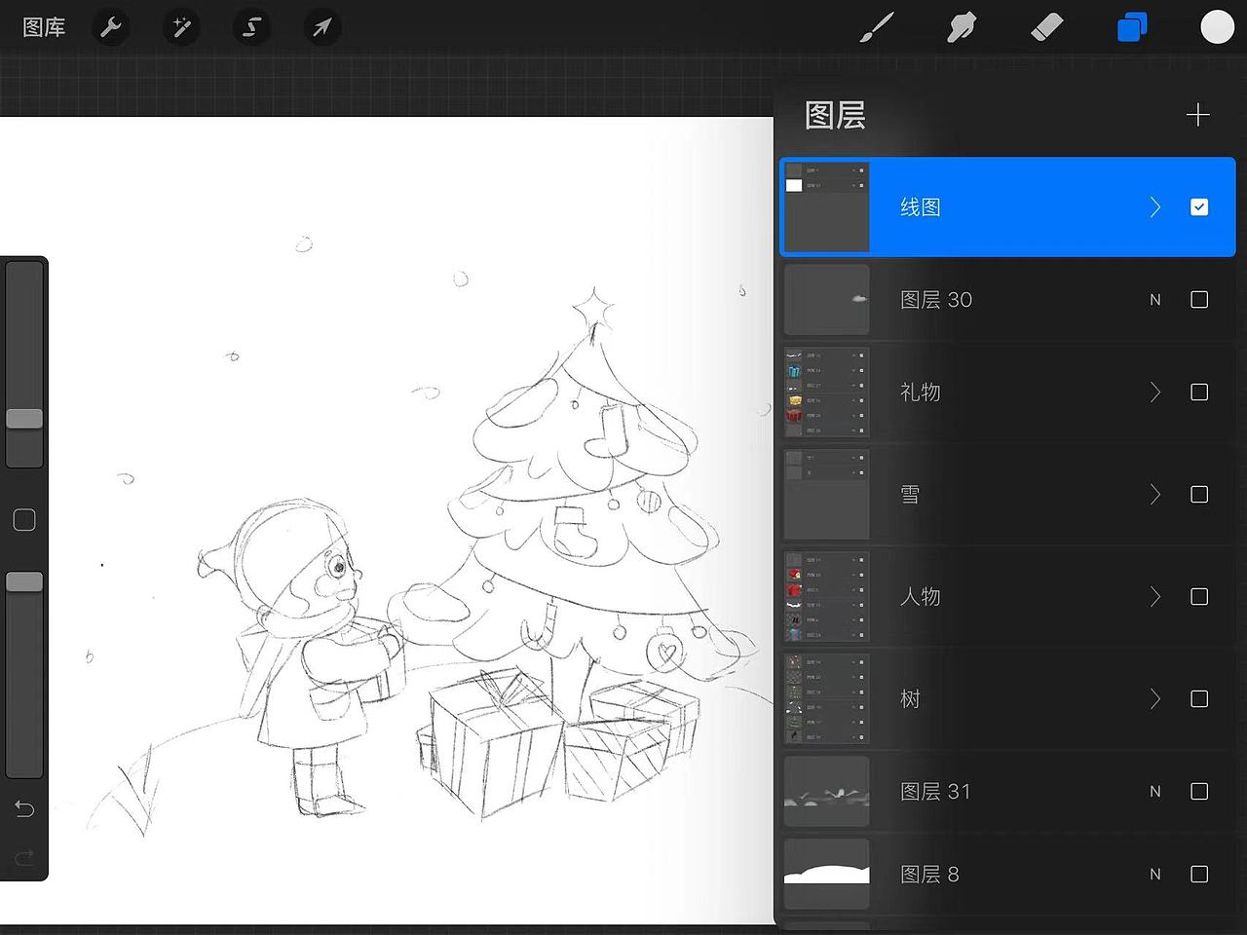Tap the 礼物 group thumbnail
1247x935 pixels.
tap(827, 393)
